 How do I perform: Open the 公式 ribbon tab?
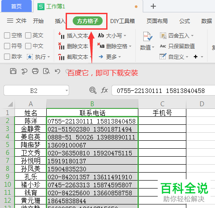[185, 21]
